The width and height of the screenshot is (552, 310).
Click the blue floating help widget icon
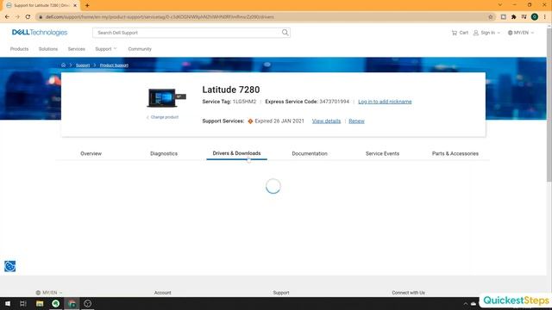tap(9, 266)
